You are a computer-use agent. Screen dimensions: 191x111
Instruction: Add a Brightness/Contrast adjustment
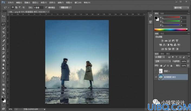(x=162, y=41)
